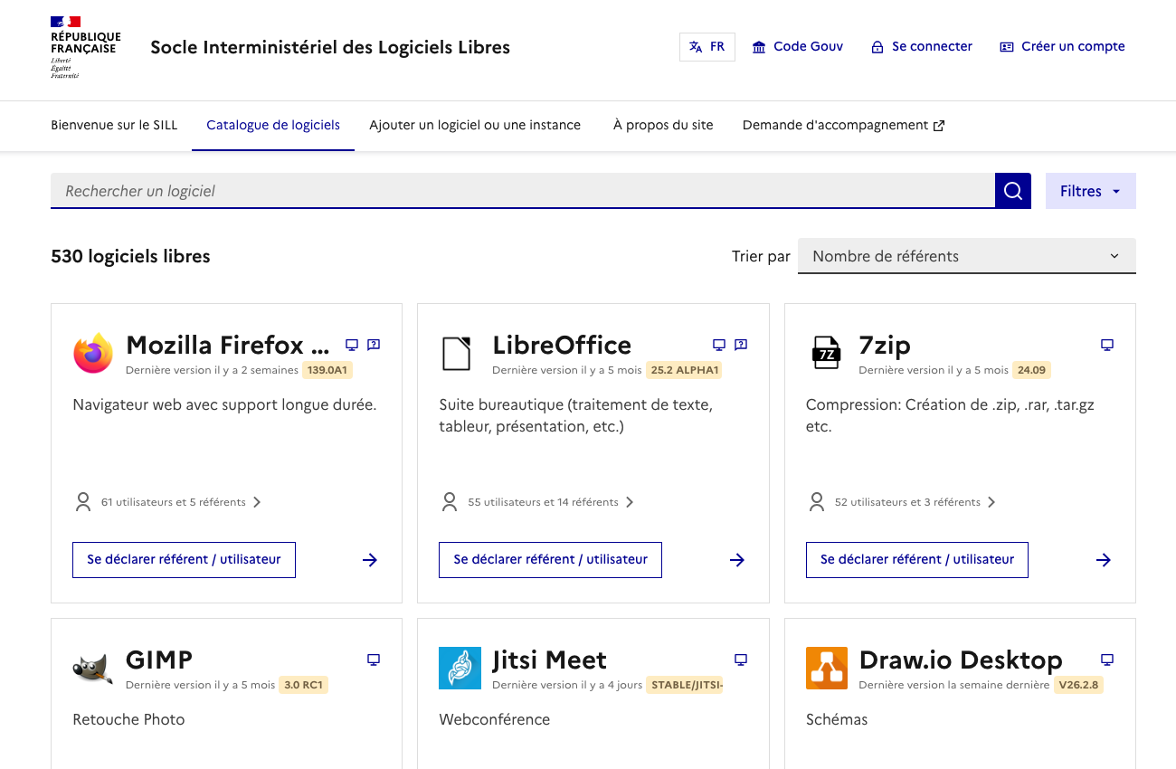Declare referent/user for 7zip
Viewport: 1176px width, 769px height.
click(917, 560)
